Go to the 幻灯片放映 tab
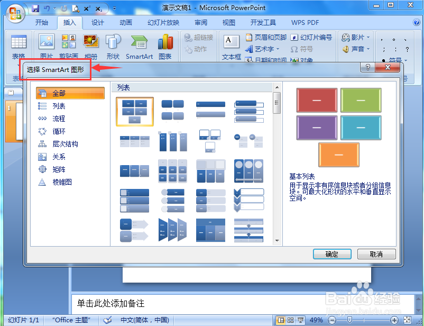The width and height of the screenshot is (424, 326). point(163,23)
